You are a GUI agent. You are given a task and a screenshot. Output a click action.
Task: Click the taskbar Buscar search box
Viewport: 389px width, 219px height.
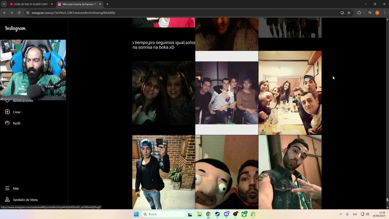[x=164, y=214]
